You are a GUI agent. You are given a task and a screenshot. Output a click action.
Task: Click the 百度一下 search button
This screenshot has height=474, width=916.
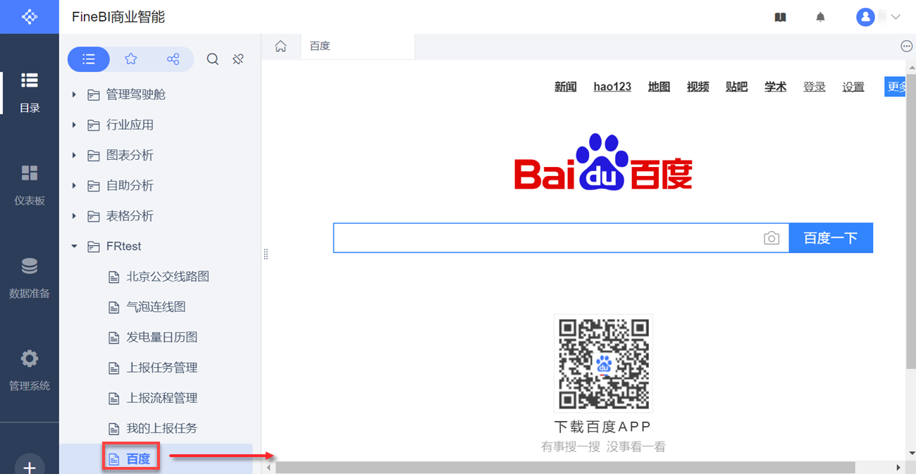[831, 238]
